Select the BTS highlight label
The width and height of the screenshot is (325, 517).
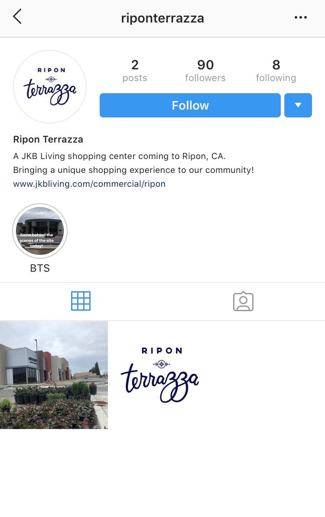coord(40,268)
